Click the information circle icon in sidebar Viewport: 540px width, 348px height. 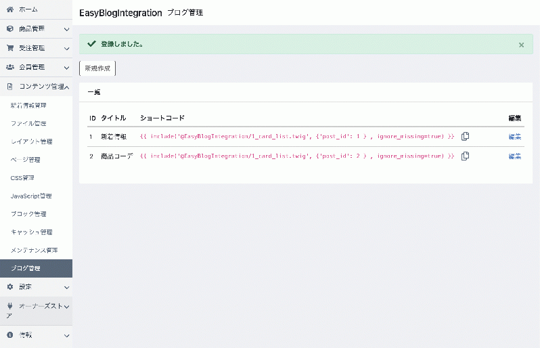pyautogui.click(x=9, y=334)
